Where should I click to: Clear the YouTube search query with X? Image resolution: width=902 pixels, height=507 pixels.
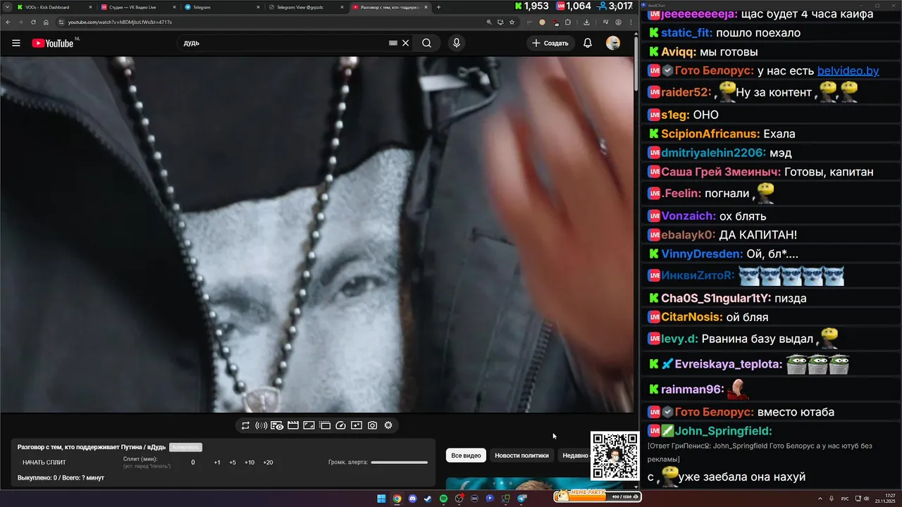pyautogui.click(x=406, y=43)
